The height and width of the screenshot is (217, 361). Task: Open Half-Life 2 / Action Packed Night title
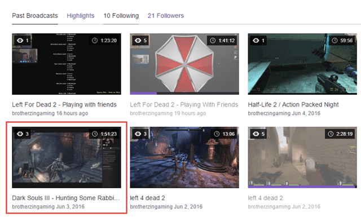(x=293, y=104)
